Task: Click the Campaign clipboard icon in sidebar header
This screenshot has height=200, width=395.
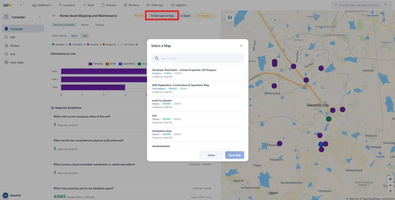Action: (x=6, y=17)
